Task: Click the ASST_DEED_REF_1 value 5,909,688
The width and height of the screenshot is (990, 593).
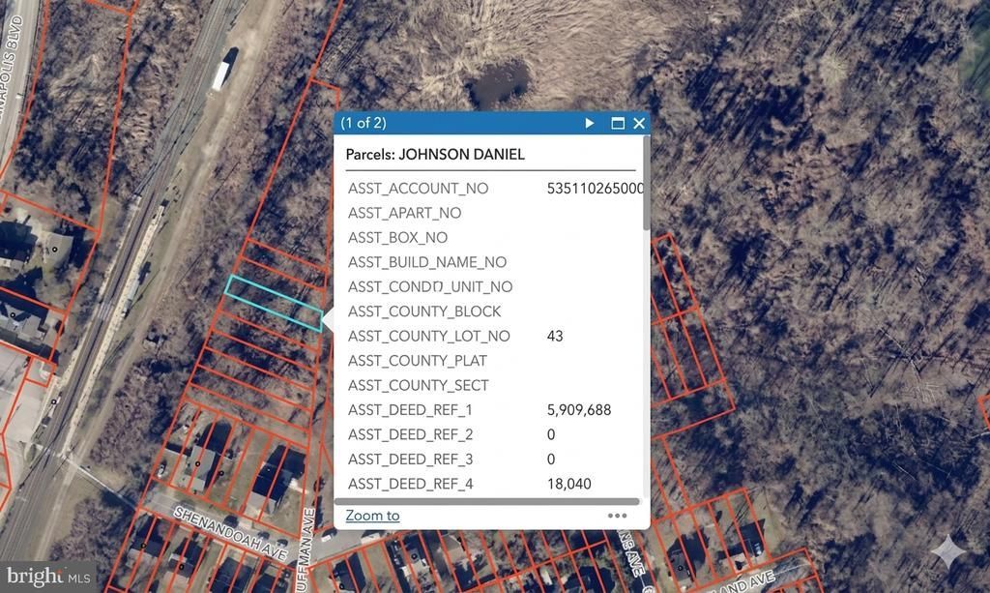Action: click(578, 410)
